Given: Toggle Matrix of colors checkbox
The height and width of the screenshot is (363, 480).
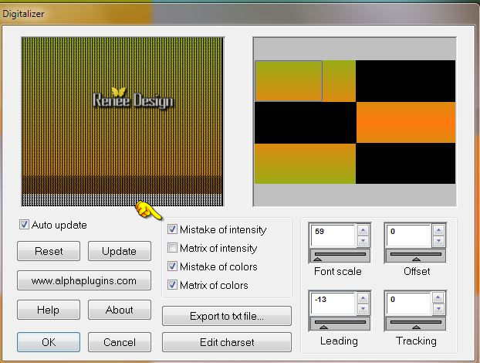Looking at the screenshot, I should coord(172,285).
